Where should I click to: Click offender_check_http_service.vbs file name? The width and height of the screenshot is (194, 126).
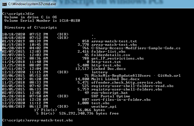point(127,82)
